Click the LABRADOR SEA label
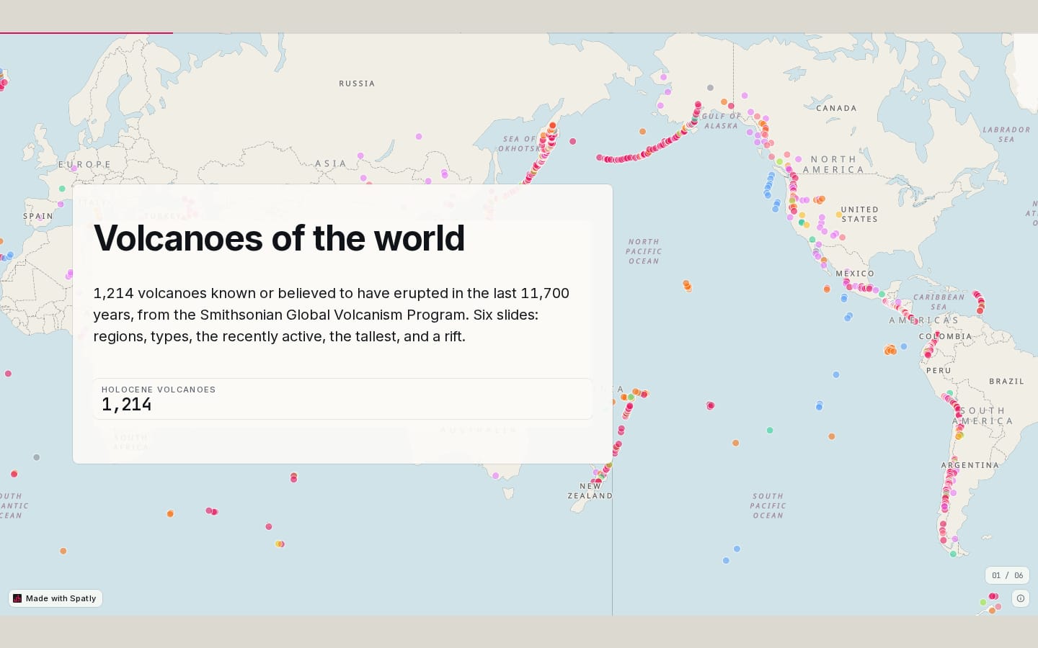 (1006, 135)
